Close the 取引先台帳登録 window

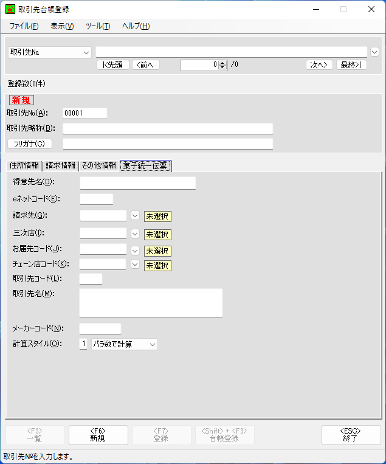tap(371, 9)
